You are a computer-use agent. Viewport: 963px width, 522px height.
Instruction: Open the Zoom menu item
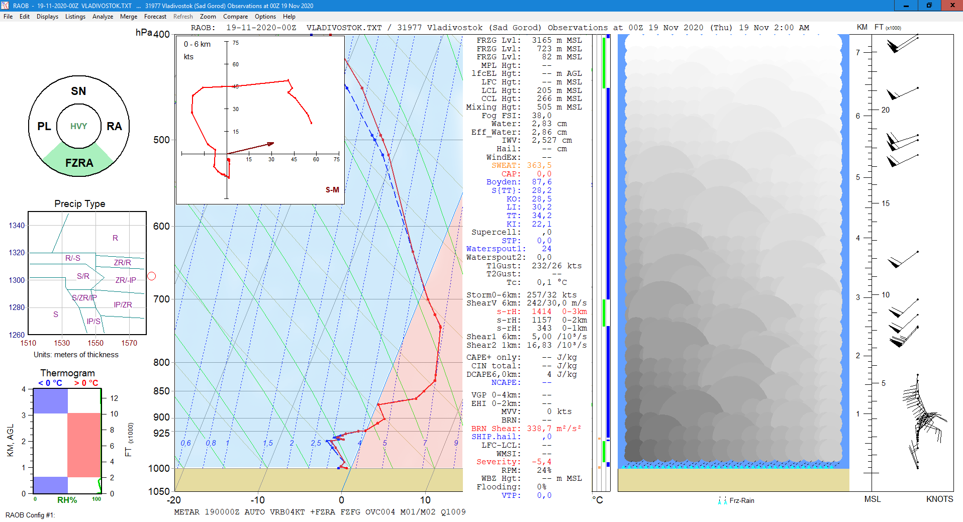(208, 17)
